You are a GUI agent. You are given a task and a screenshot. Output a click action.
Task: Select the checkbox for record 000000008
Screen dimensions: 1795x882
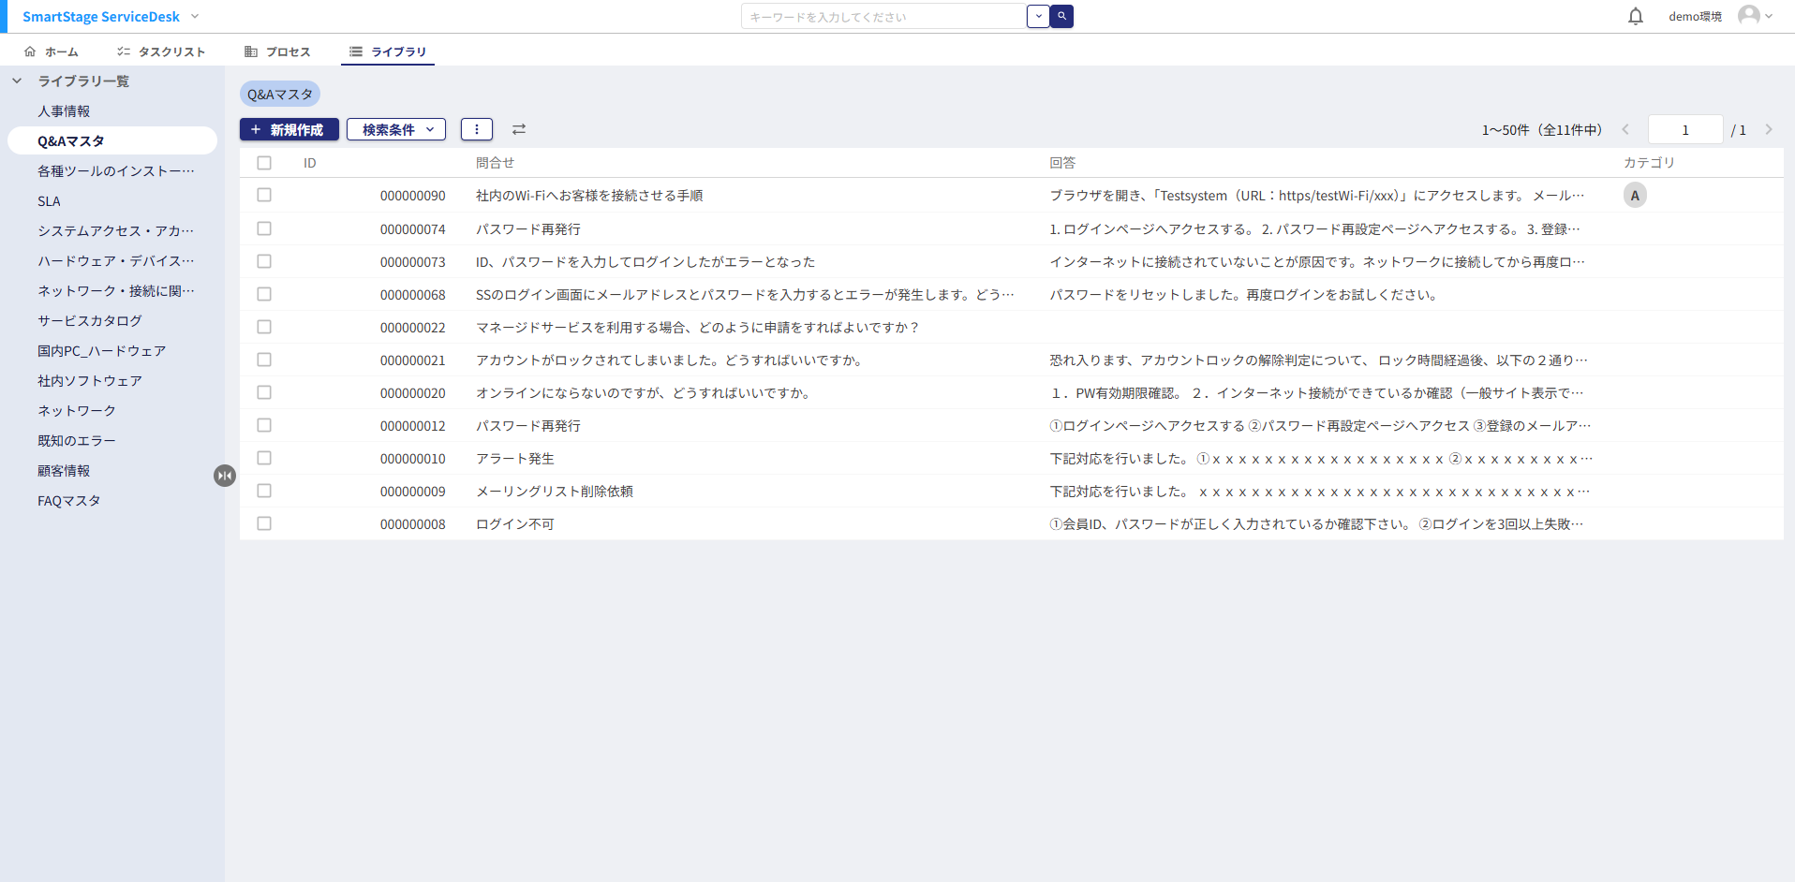click(264, 524)
